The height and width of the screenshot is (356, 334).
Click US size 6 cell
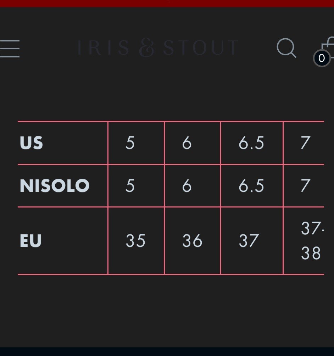click(193, 143)
